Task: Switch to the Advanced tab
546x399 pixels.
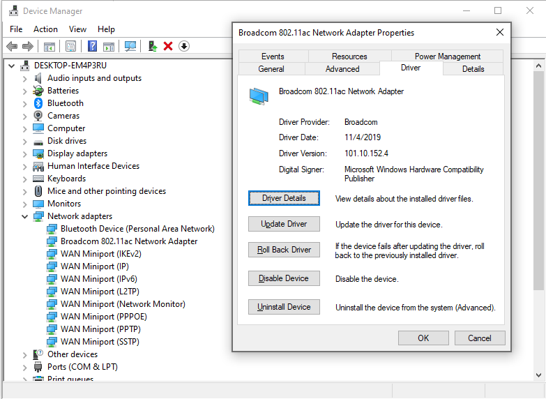Action: (x=342, y=68)
